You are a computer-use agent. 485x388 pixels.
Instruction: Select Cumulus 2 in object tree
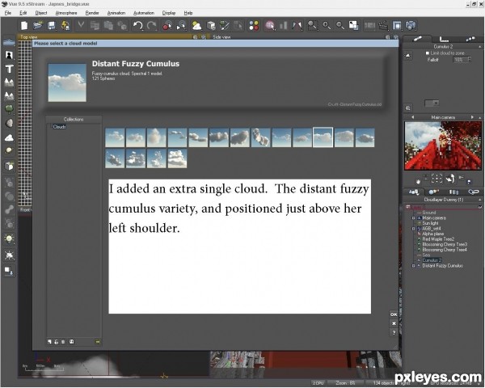(432, 260)
